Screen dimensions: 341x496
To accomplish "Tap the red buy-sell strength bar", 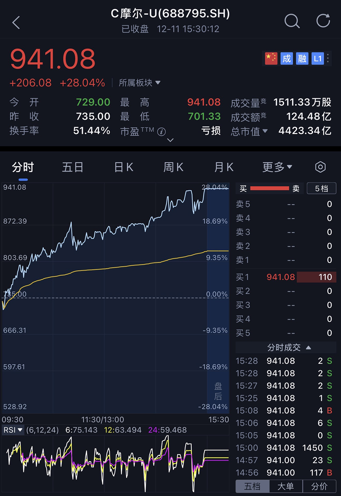I will pos(269,188).
